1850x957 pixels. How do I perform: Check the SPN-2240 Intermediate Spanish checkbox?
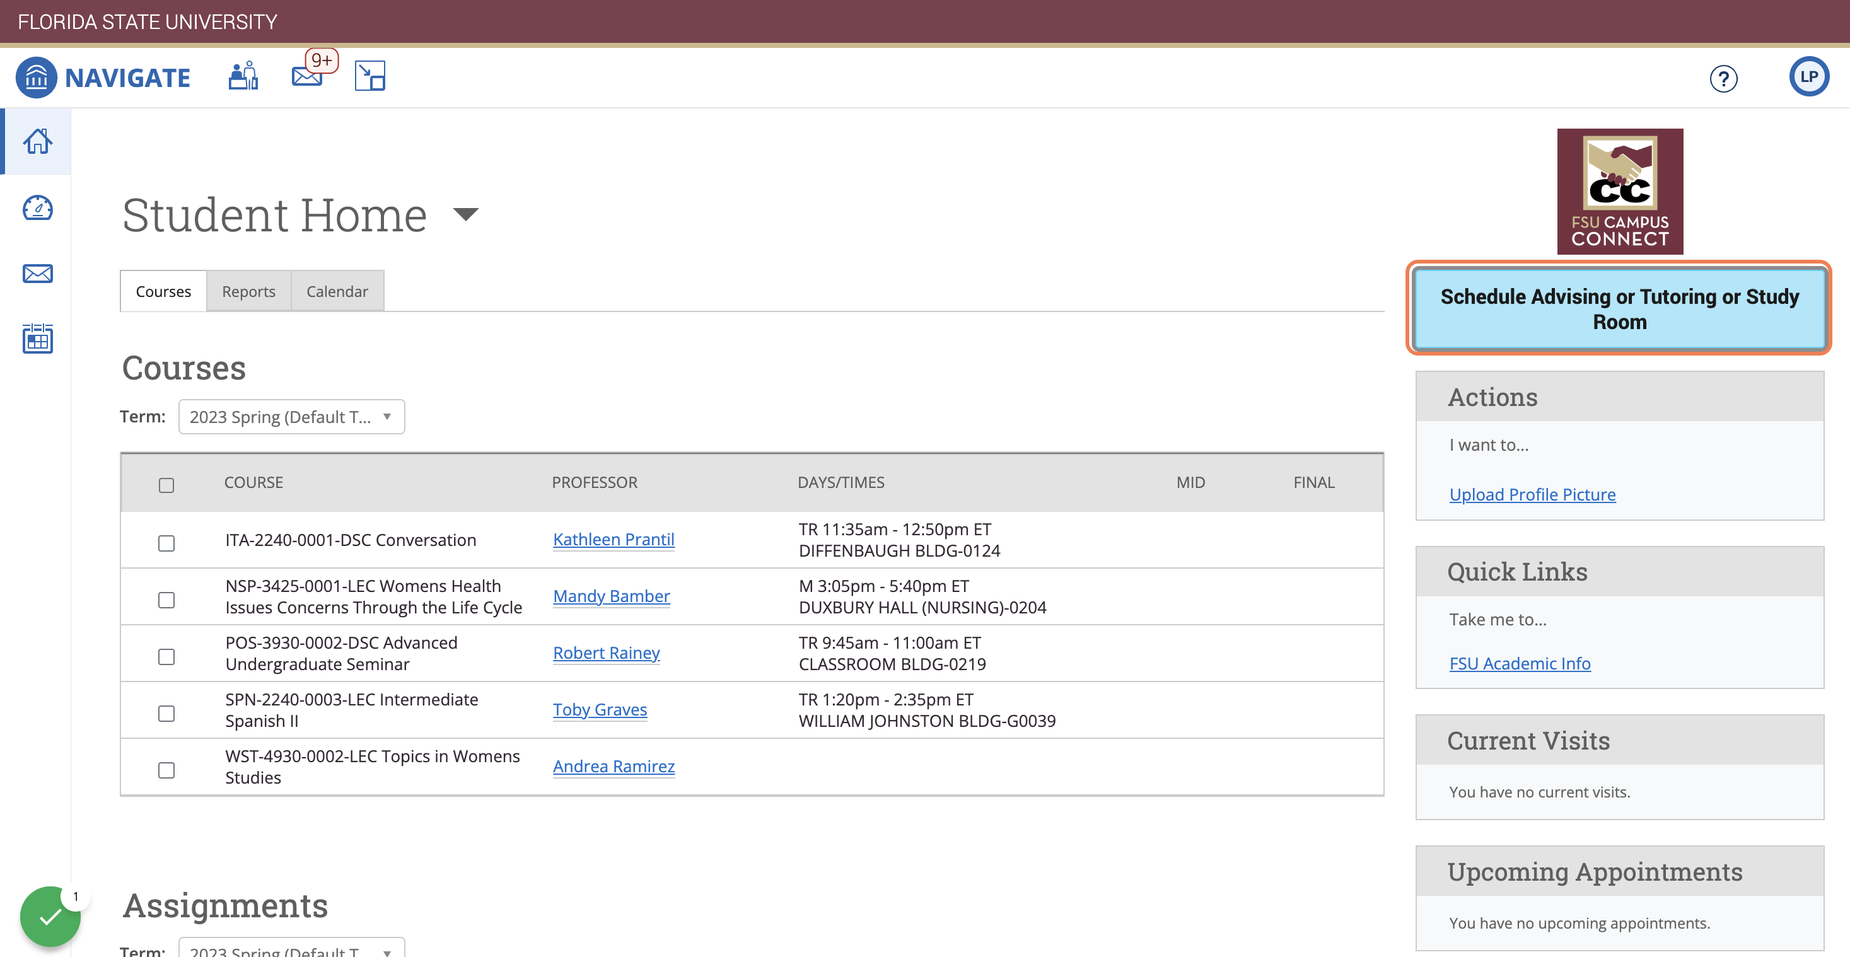pos(166,714)
